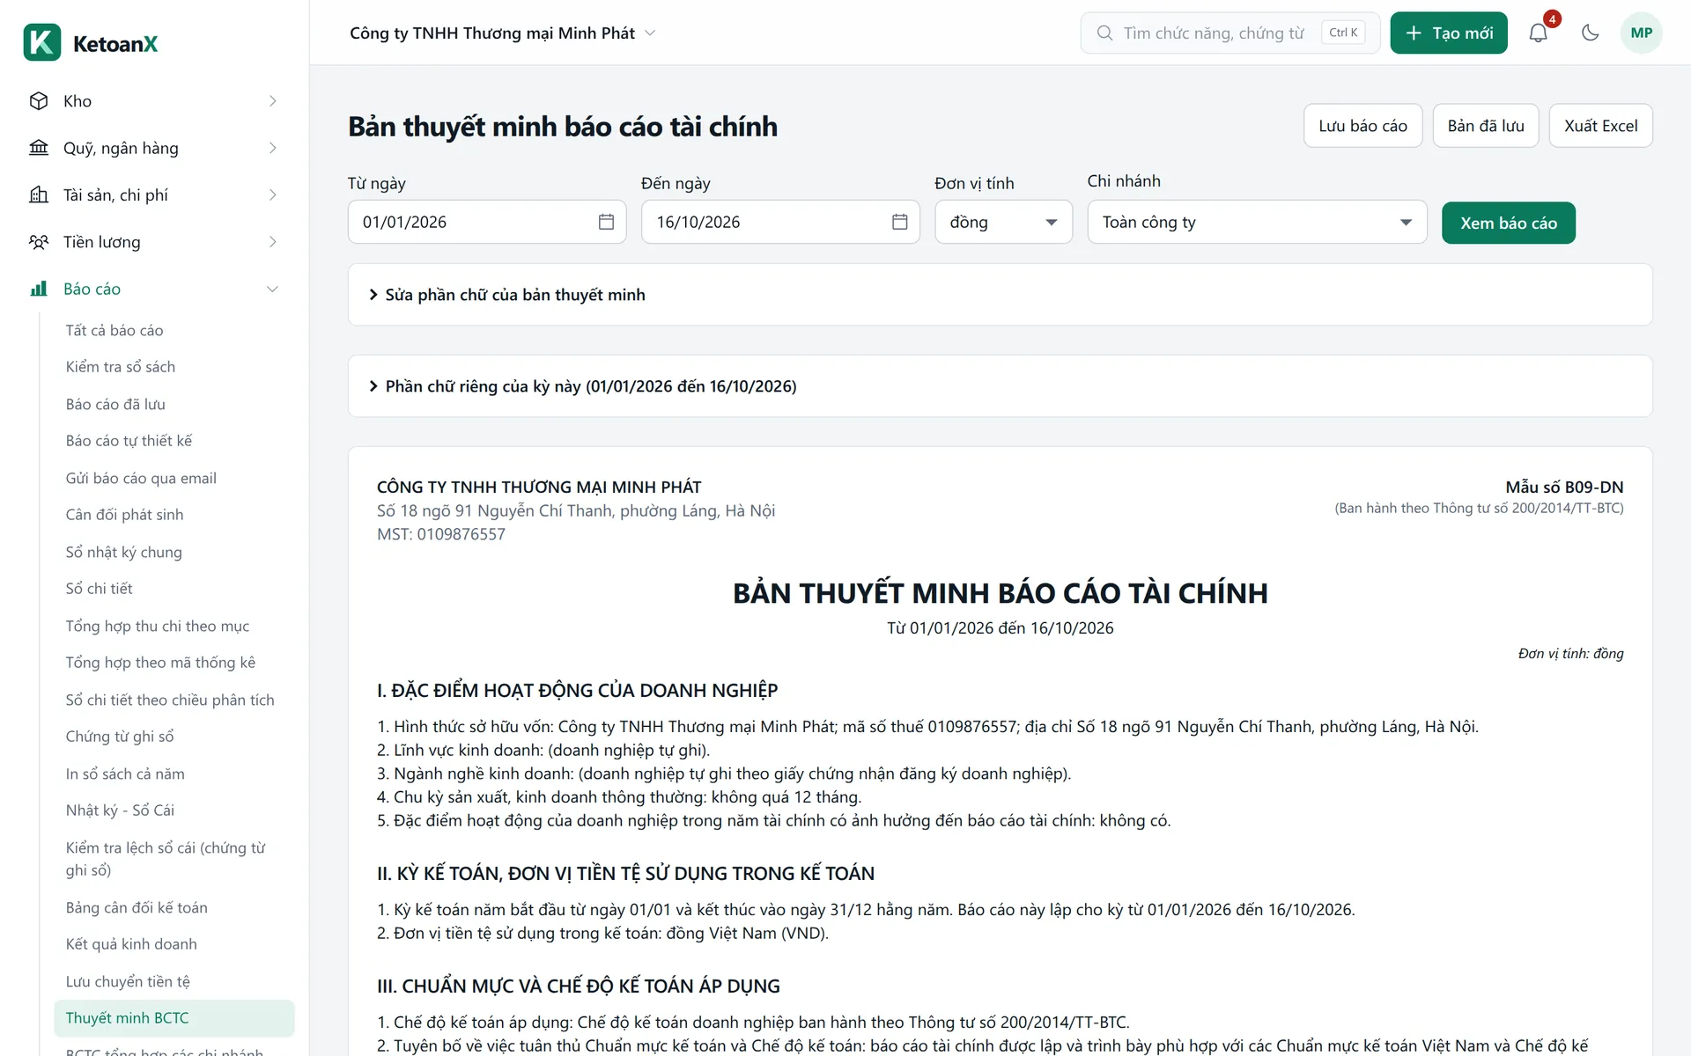This screenshot has height=1056, width=1691.
Task: Click the Từ ngày date field
Action: pyautogui.click(x=487, y=222)
